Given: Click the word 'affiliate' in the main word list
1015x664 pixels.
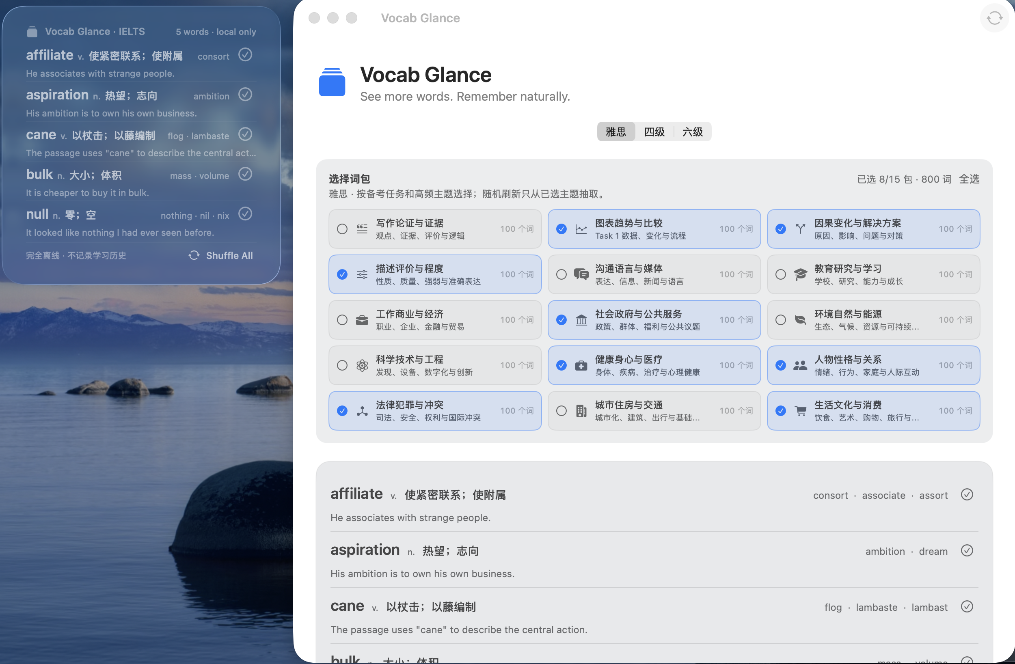Looking at the screenshot, I should tap(356, 494).
